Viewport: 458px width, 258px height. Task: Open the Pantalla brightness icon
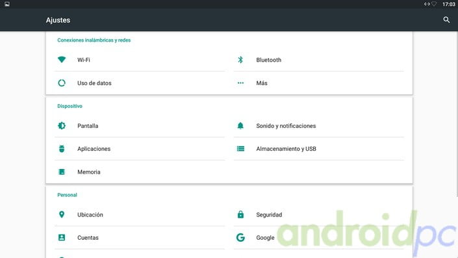click(x=62, y=125)
